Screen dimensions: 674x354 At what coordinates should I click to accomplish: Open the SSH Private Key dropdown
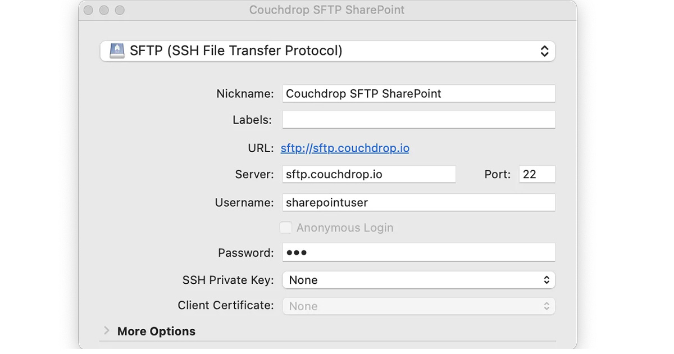(418, 279)
